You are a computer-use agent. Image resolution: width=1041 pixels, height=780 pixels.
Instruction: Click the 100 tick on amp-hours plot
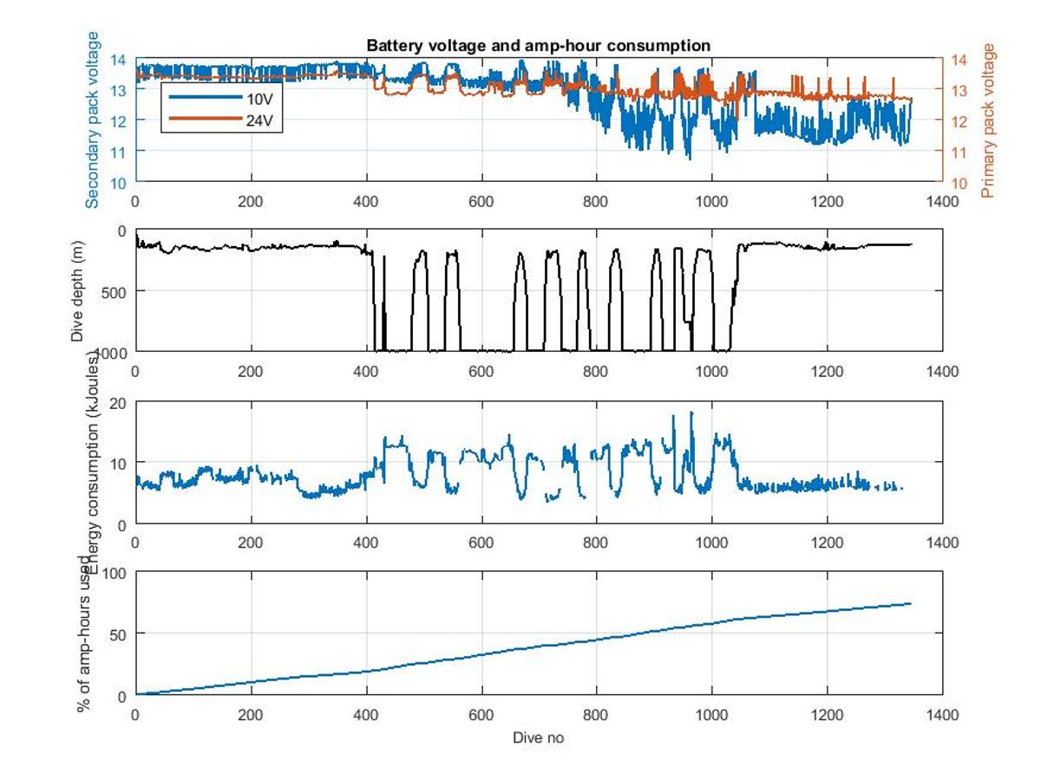click(x=116, y=573)
